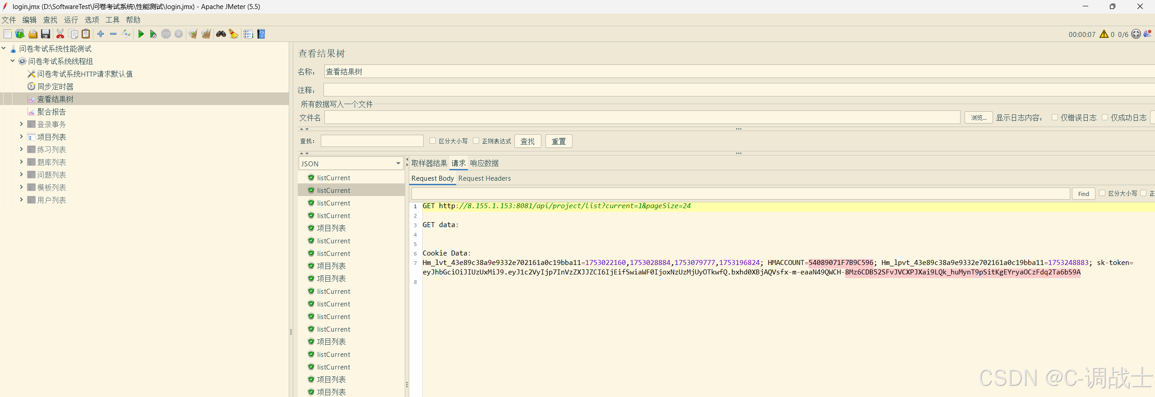
Task: Collapse the 问卷考试系统性能测试 root node
Action: [x=4, y=48]
